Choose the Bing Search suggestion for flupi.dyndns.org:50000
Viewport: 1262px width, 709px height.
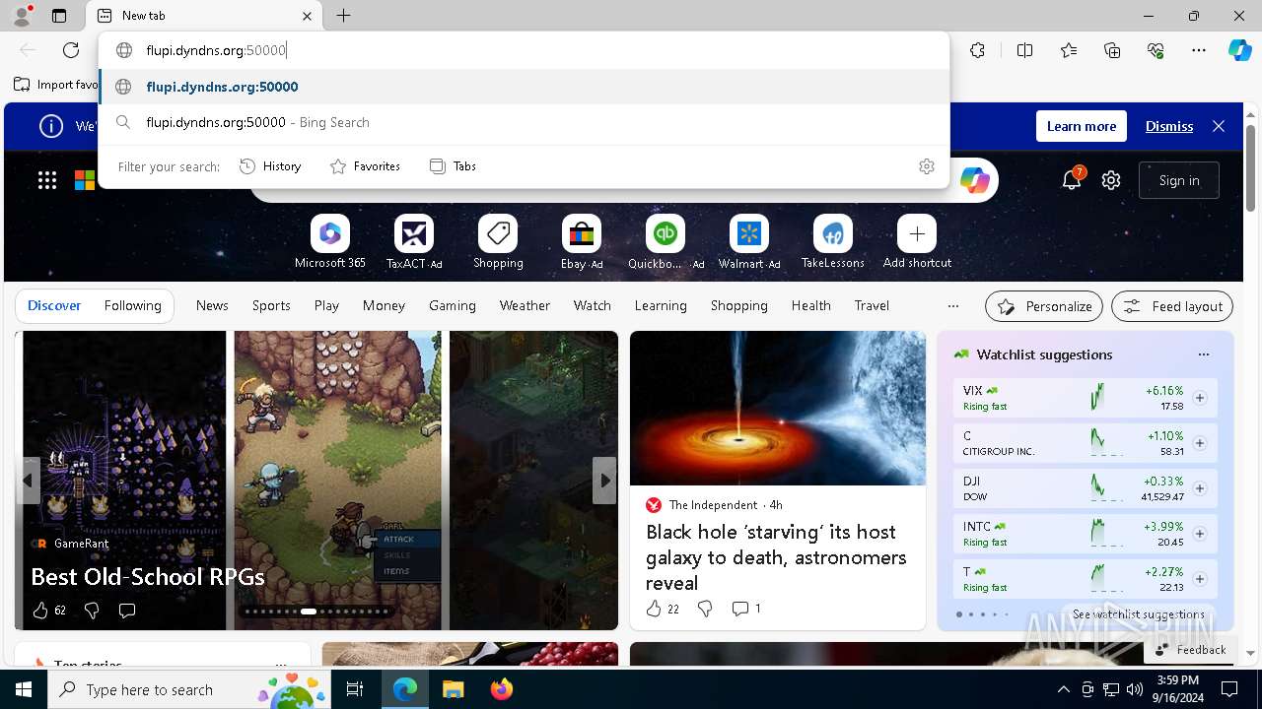525,122
